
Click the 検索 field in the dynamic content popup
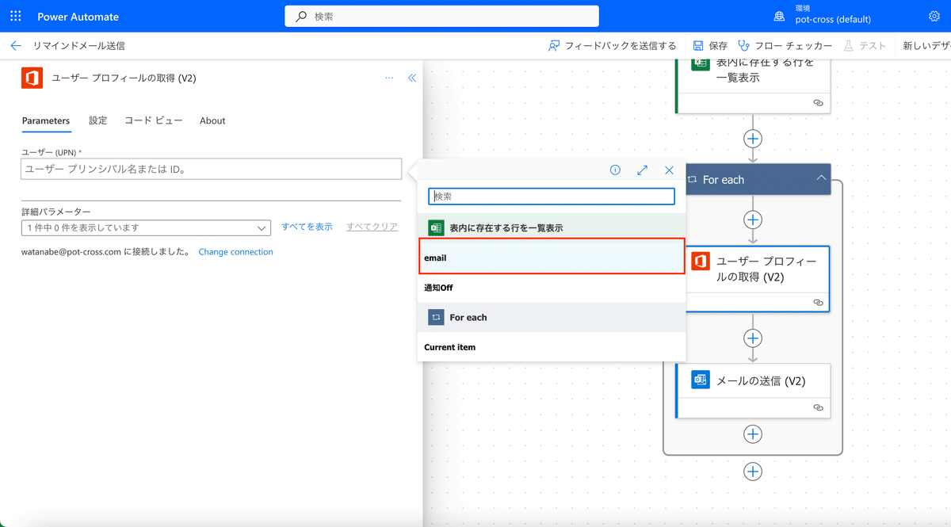[552, 196]
